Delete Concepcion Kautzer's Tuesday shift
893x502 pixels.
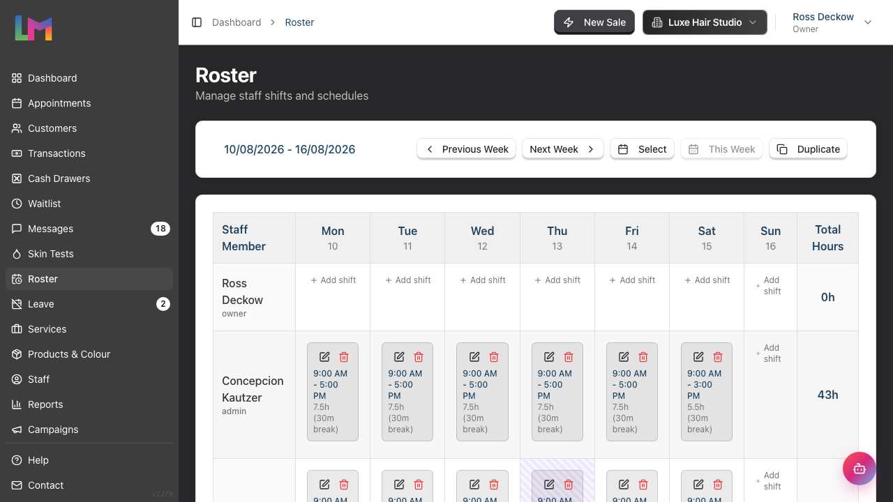(419, 357)
